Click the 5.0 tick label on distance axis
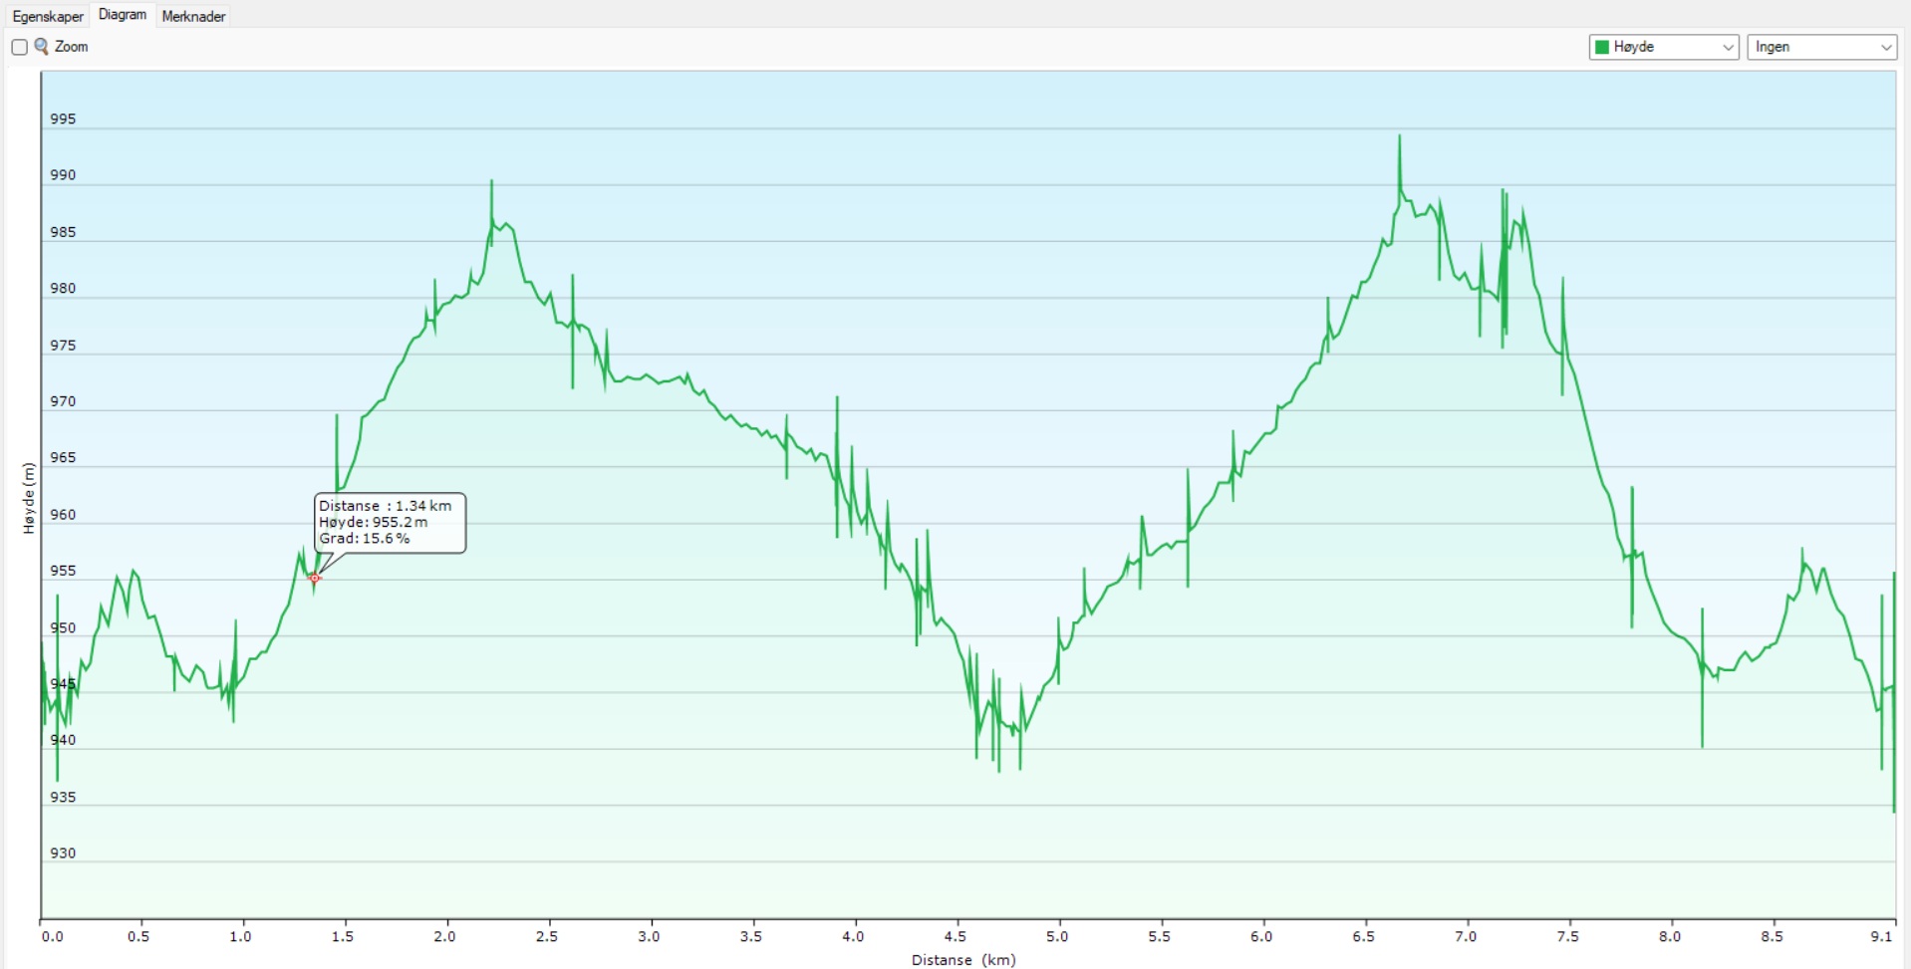Image resolution: width=1911 pixels, height=969 pixels. tap(1057, 936)
